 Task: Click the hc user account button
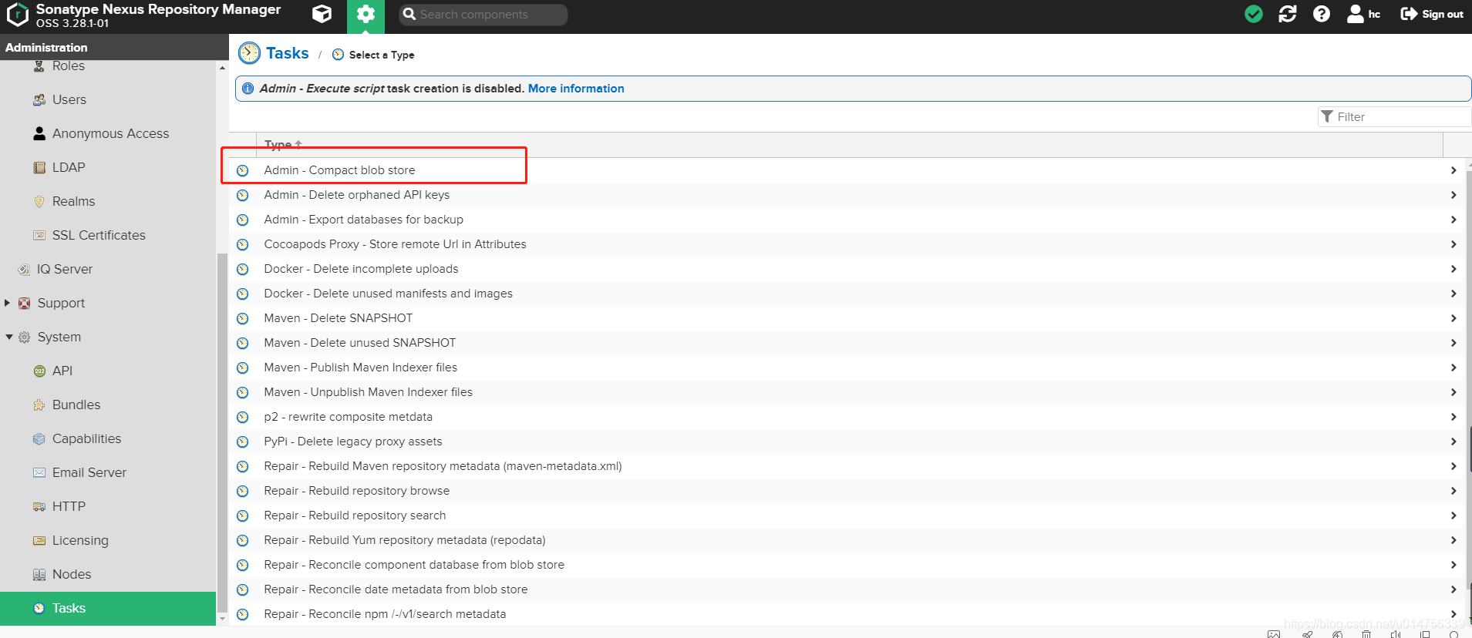[x=1363, y=14]
